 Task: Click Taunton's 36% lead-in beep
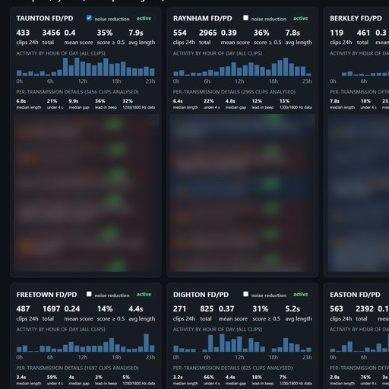(x=100, y=101)
